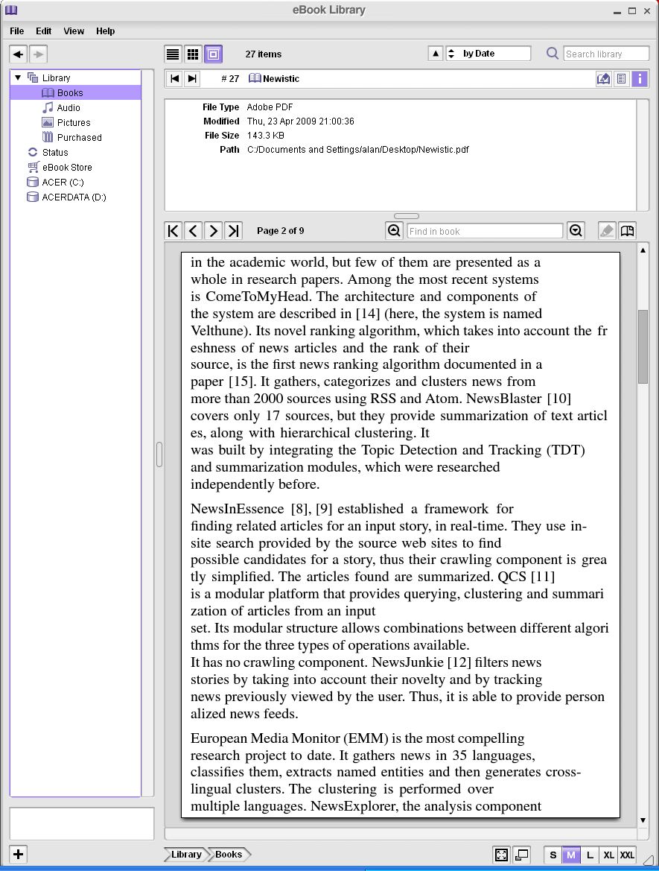
Task: Click the '27 items' count label
Action: pos(264,54)
